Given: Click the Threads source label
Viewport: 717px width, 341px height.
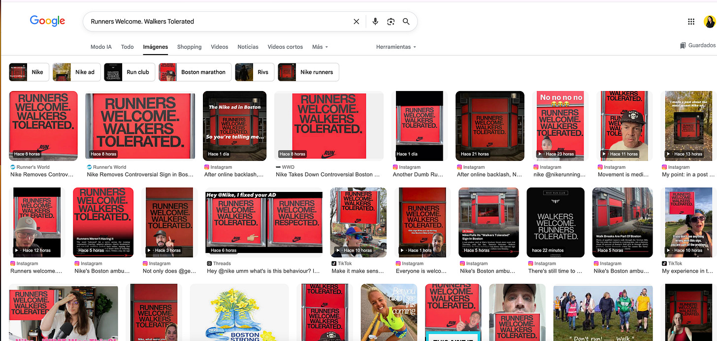Looking at the screenshot, I should (222, 264).
